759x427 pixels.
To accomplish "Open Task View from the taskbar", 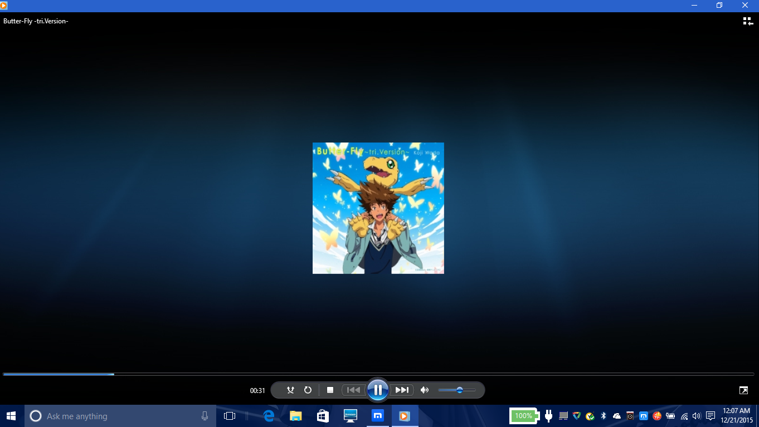I will pos(230,416).
